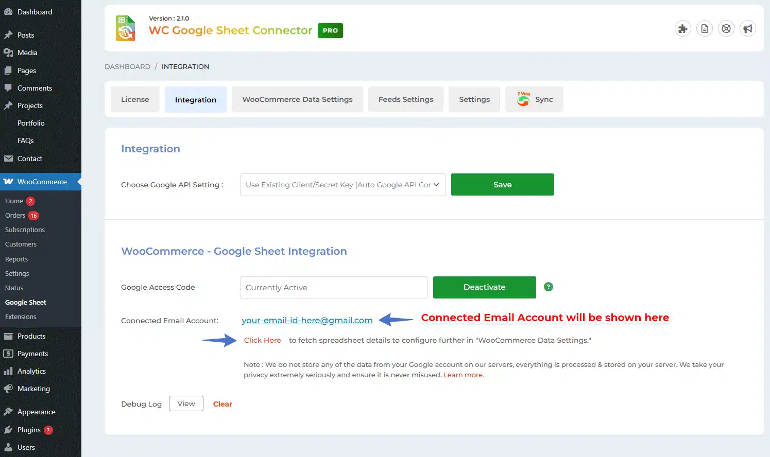Click the connected Gmail address link
770x457 pixels.
307,320
